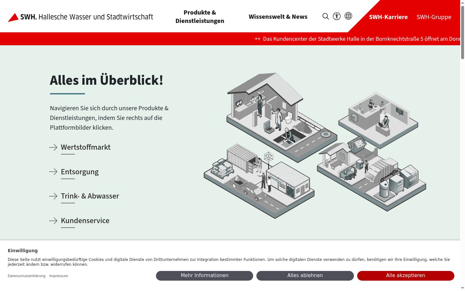Open the accessibility options icon
The height and width of the screenshot is (291, 465).
(x=337, y=16)
